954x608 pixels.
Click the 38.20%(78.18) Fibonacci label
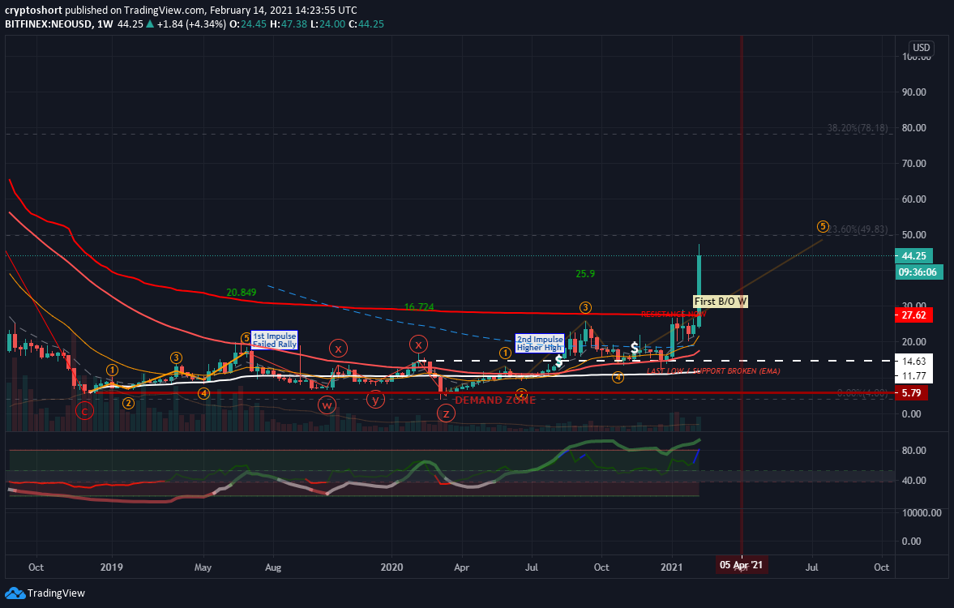click(x=858, y=128)
